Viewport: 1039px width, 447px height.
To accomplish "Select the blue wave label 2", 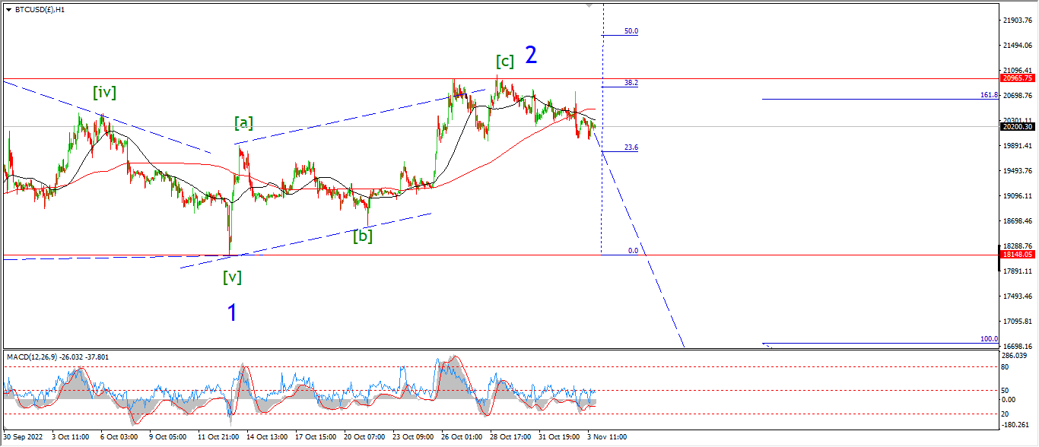I will click(x=531, y=55).
